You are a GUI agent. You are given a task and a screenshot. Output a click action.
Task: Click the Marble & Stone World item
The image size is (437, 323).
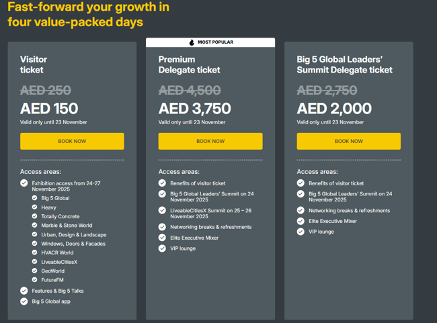(x=67, y=226)
